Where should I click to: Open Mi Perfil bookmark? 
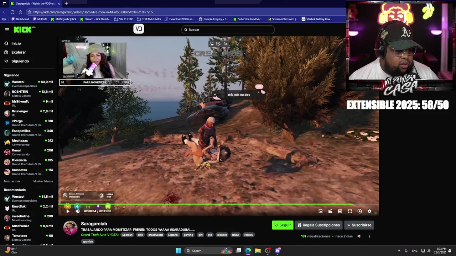pos(40,19)
